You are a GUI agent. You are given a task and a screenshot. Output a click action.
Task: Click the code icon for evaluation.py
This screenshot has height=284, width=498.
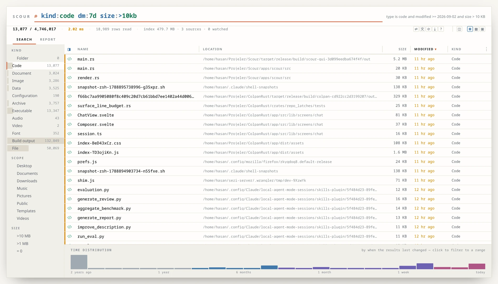pos(69,190)
